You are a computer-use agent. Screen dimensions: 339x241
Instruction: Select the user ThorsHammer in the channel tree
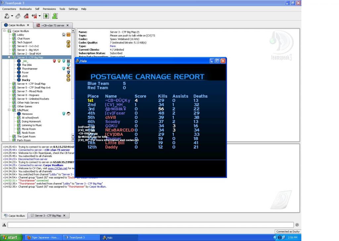coord(29,69)
